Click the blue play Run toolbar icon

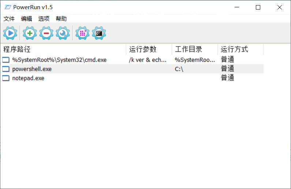[10, 33]
